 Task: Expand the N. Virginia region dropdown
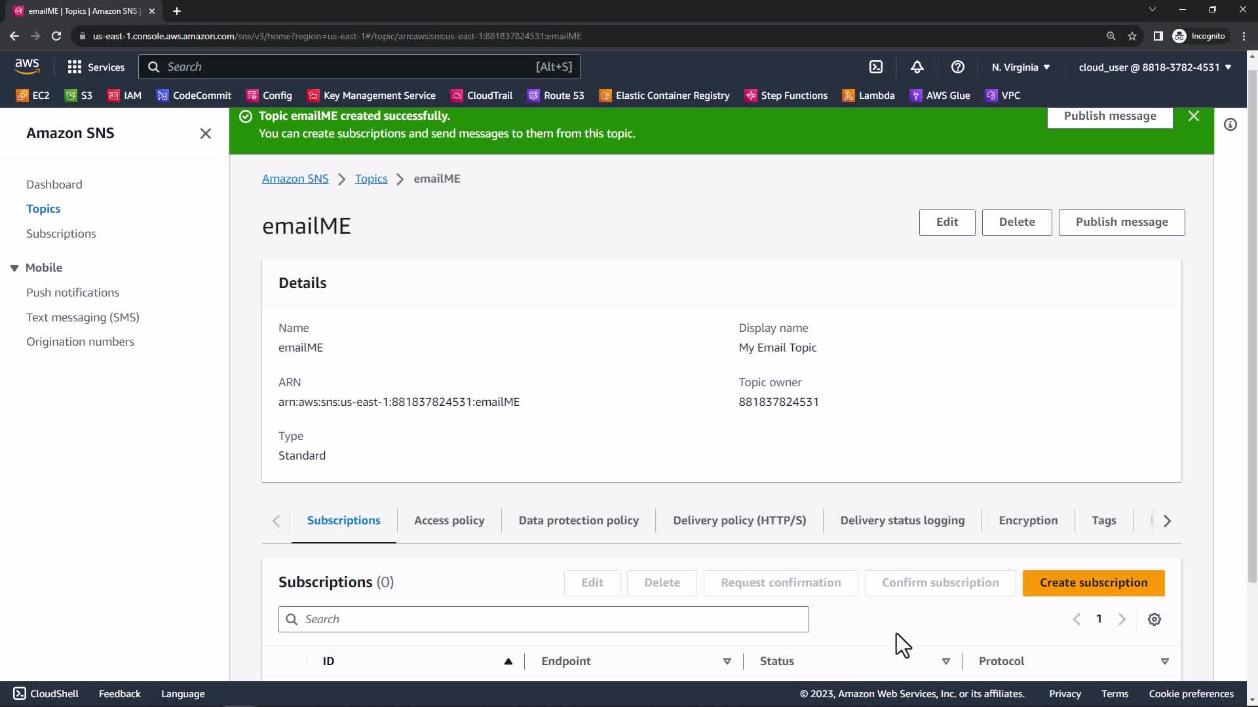click(x=1020, y=67)
